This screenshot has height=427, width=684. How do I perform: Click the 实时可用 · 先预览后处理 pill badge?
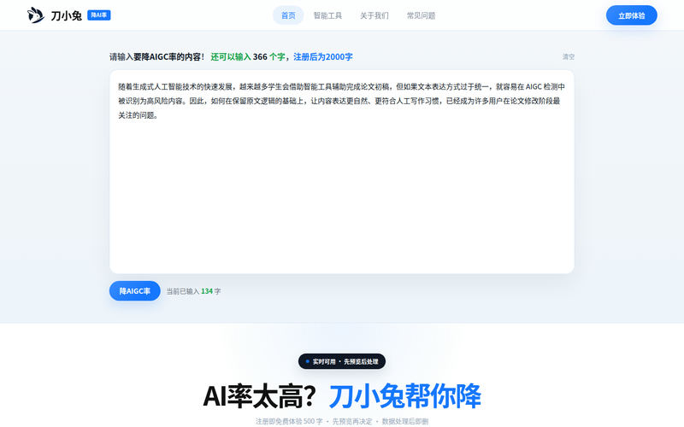(x=342, y=361)
